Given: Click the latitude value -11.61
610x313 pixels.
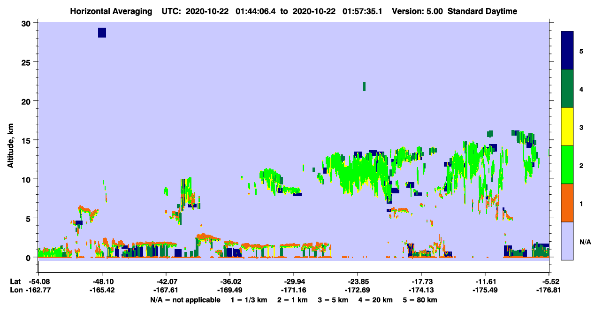Looking at the screenshot, I should click(x=485, y=282).
